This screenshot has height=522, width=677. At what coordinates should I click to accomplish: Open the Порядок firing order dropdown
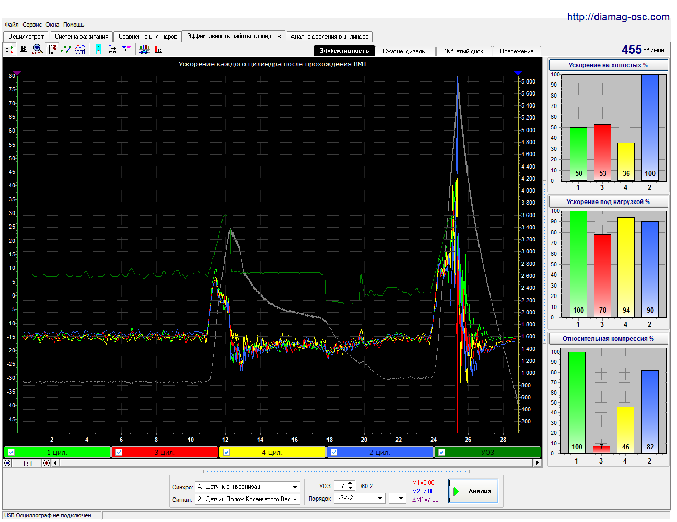(380, 499)
